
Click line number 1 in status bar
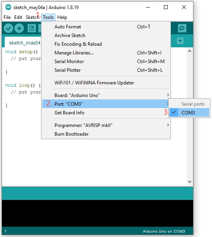pos(6,231)
